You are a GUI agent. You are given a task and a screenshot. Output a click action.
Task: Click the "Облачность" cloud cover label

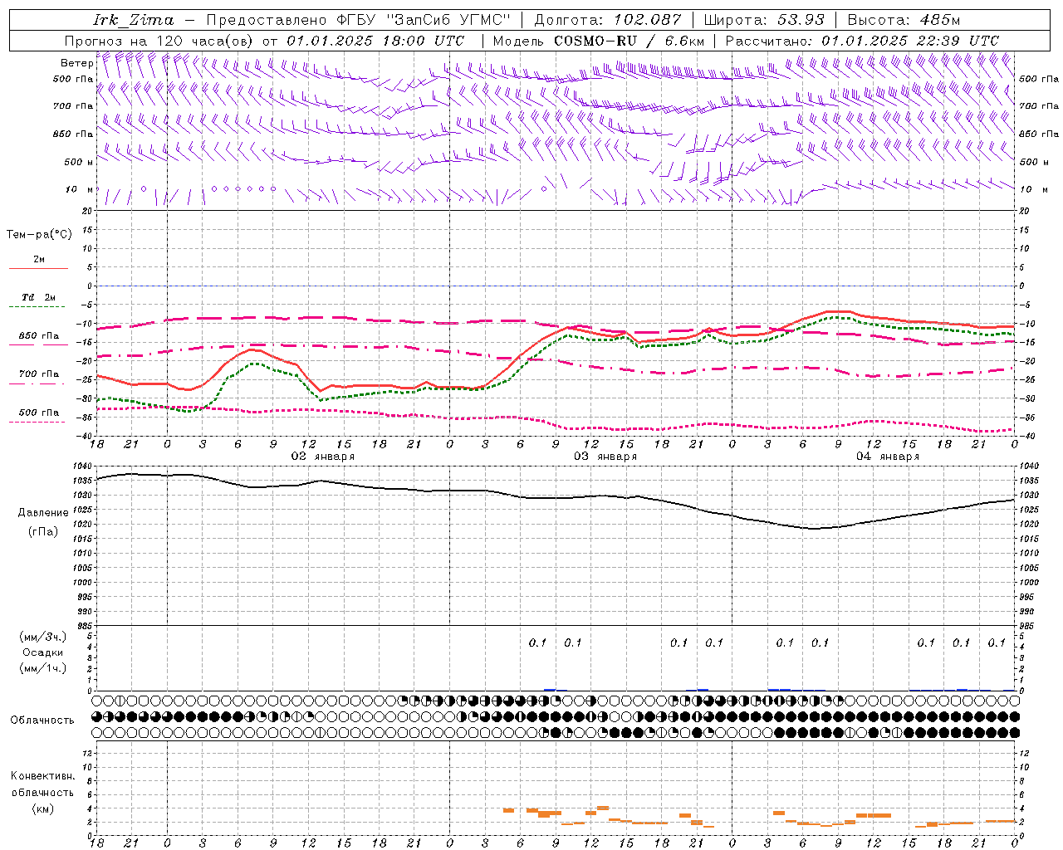[x=42, y=720]
